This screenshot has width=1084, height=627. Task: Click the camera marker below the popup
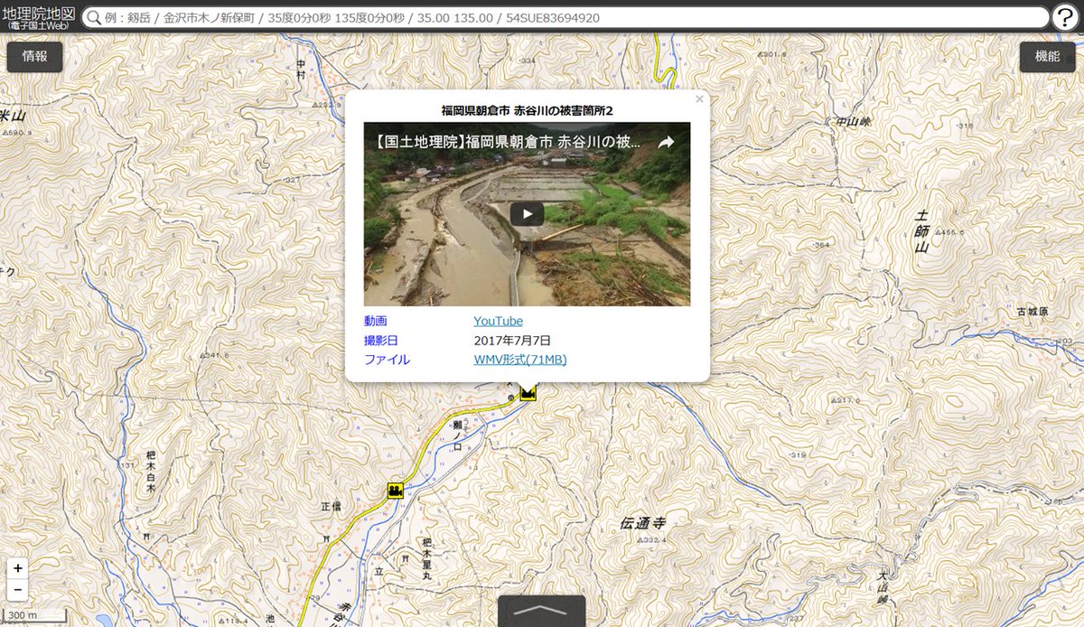click(528, 394)
